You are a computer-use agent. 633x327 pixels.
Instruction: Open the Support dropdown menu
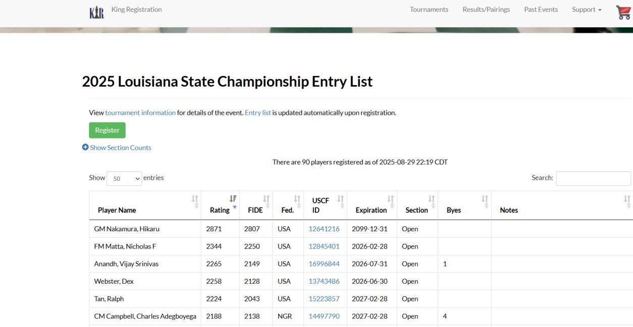586,10
